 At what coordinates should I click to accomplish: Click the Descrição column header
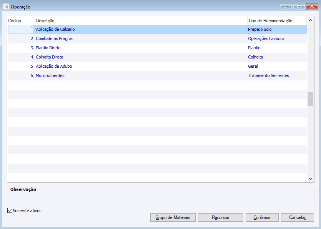click(141, 21)
